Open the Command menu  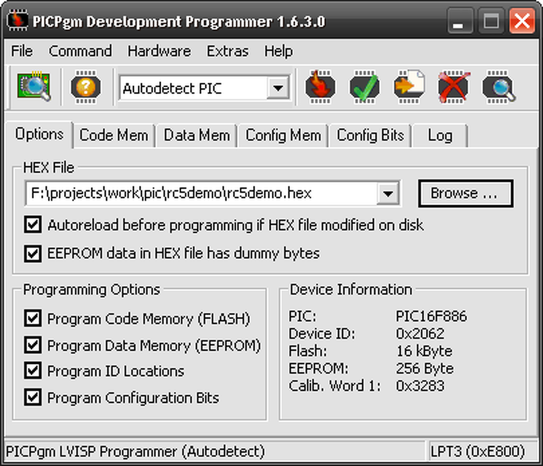[80, 51]
